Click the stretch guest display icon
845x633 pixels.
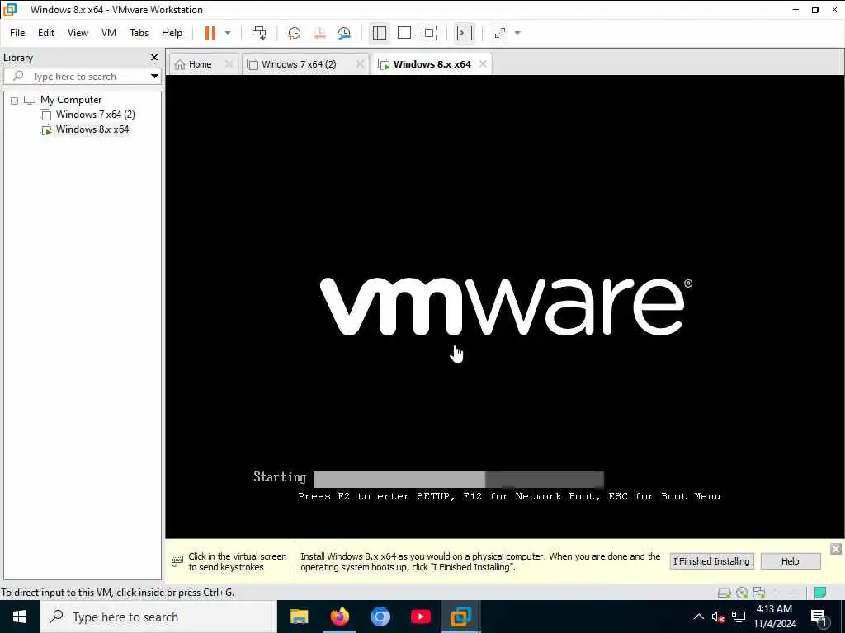(500, 33)
